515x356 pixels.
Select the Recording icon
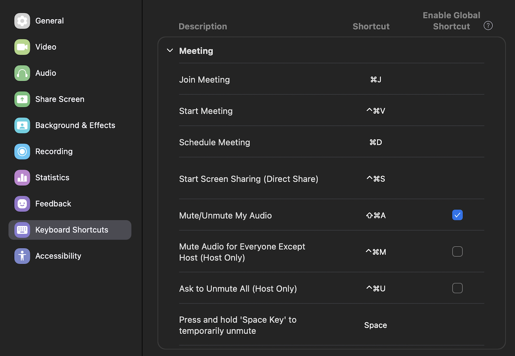click(x=22, y=151)
